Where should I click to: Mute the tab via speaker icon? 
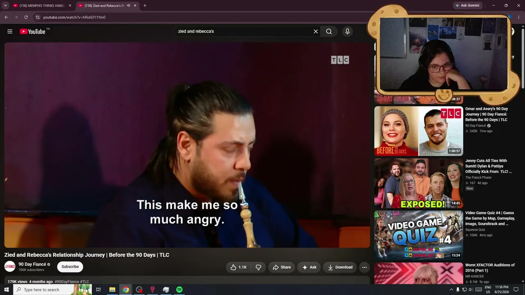(128, 5)
